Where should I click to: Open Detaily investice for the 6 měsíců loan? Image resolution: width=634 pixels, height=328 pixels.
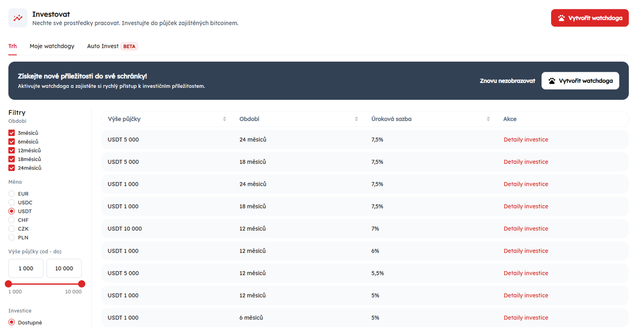pos(526,317)
